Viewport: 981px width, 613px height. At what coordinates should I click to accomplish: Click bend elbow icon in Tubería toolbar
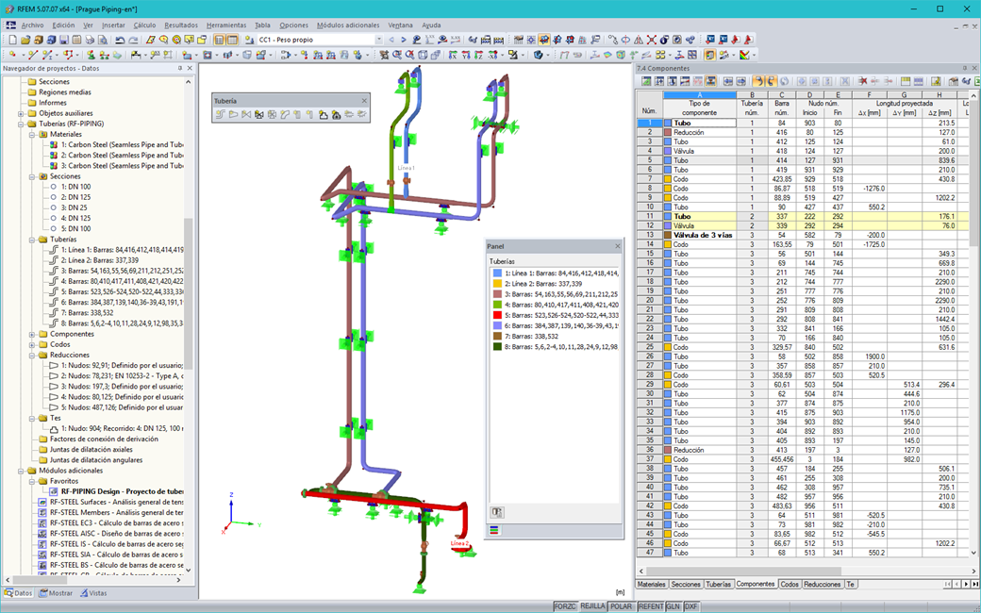coord(285,114)
